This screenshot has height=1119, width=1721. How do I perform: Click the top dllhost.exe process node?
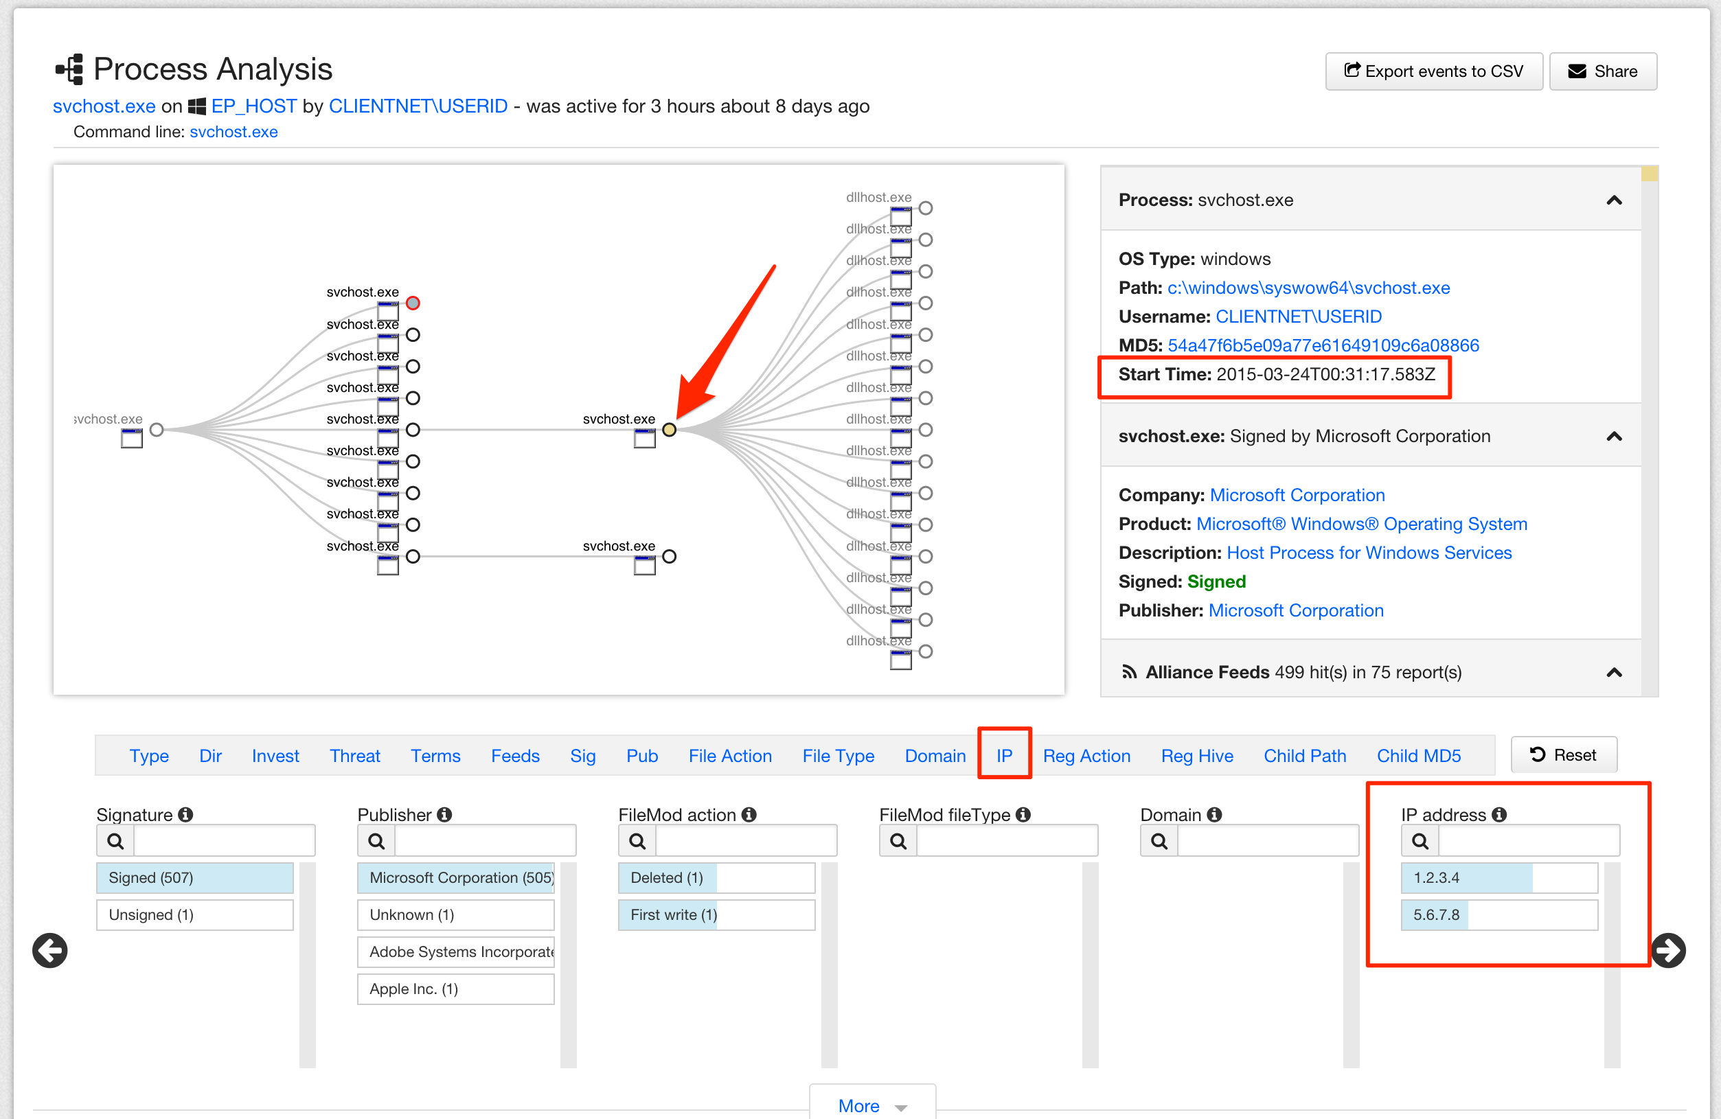(x=926, y=208)
